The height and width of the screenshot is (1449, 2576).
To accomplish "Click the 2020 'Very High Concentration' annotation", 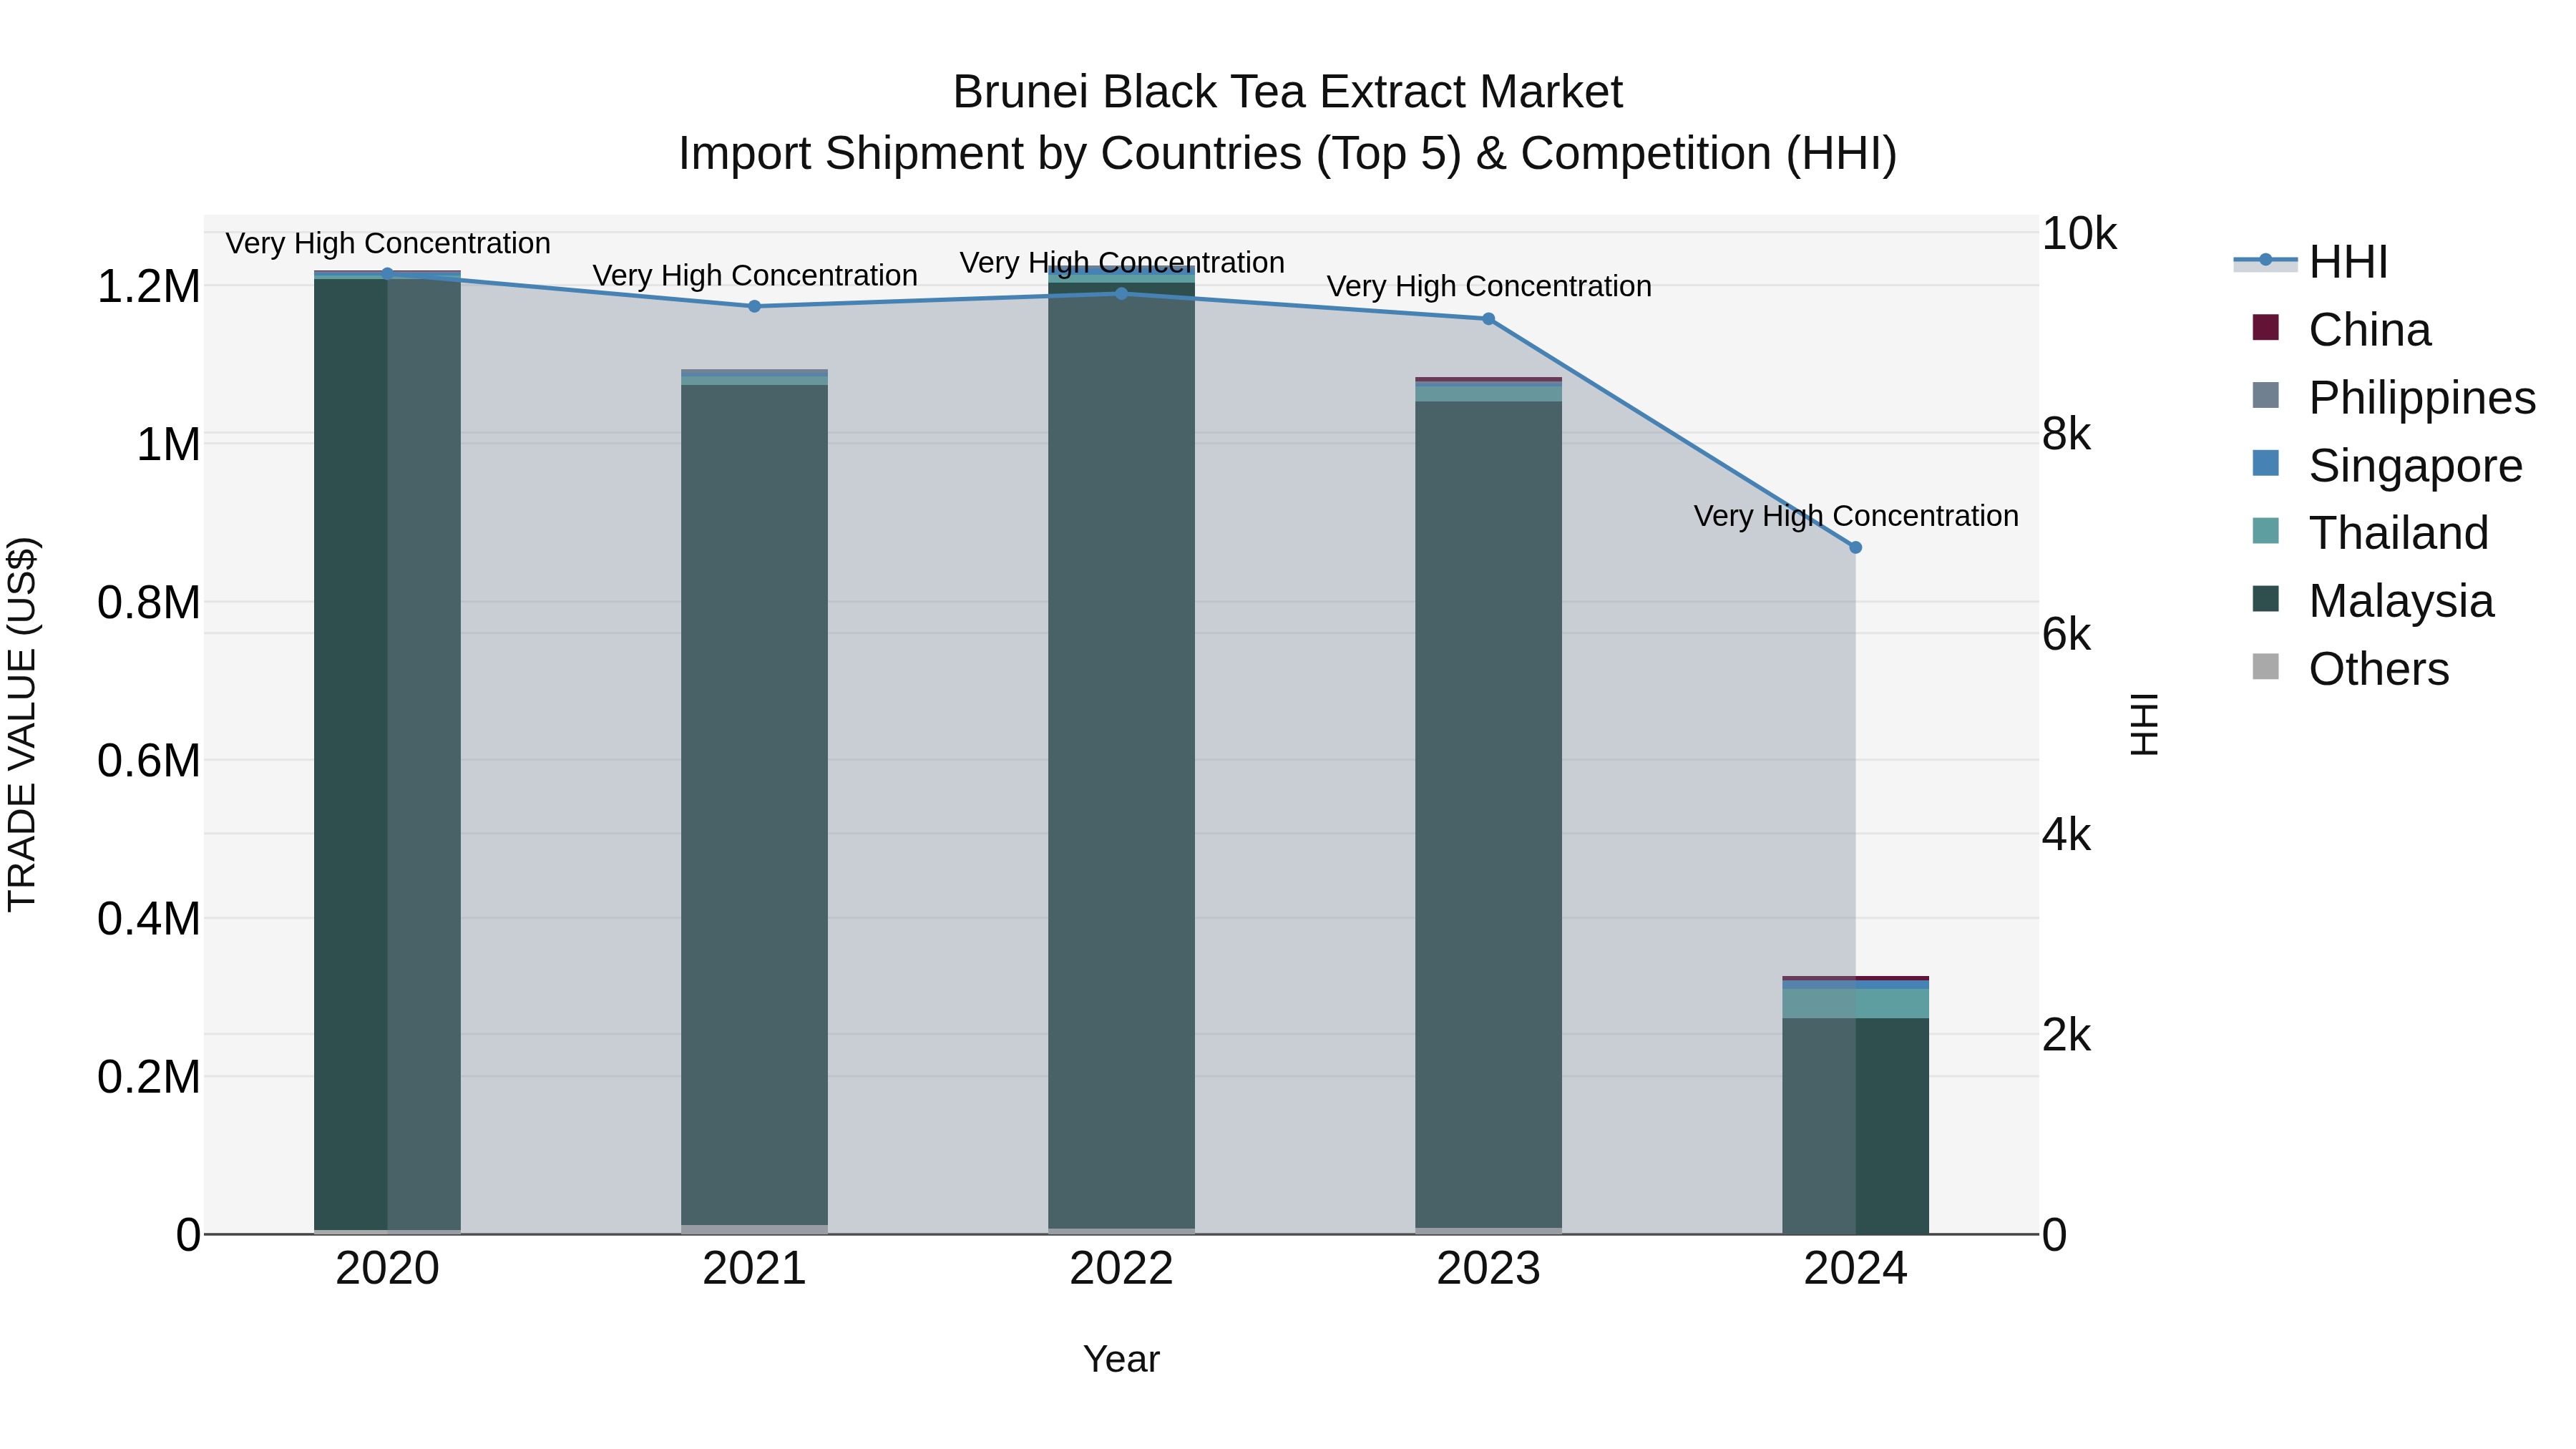I will click(x=388, y=243).
